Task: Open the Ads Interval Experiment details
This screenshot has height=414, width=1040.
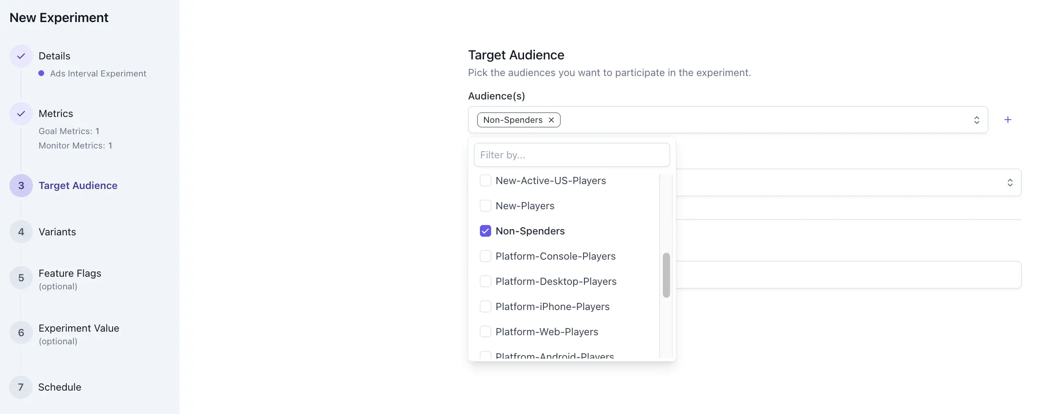Action: point(98,73)
